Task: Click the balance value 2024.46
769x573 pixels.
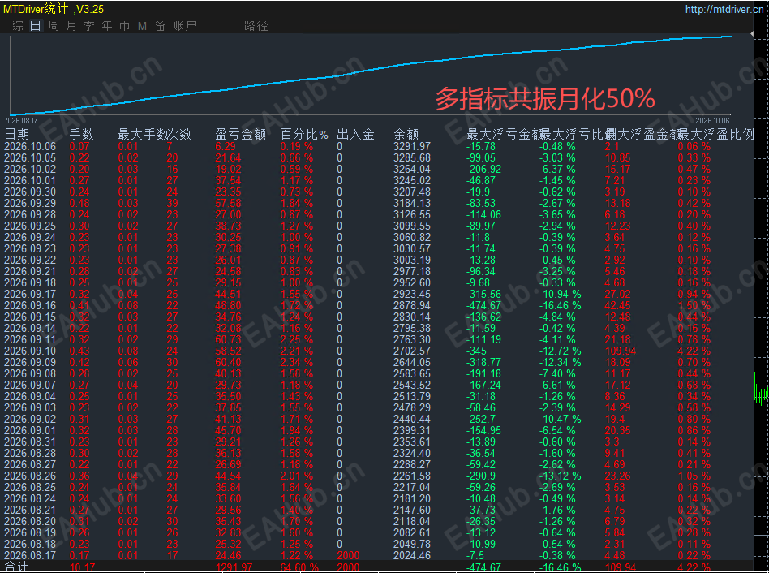Action: (x=412, y=555)
